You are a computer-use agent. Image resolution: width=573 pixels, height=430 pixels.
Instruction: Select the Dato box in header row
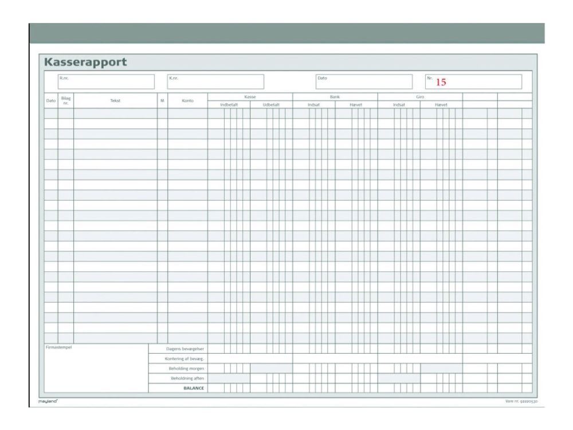tap(363, 82)
